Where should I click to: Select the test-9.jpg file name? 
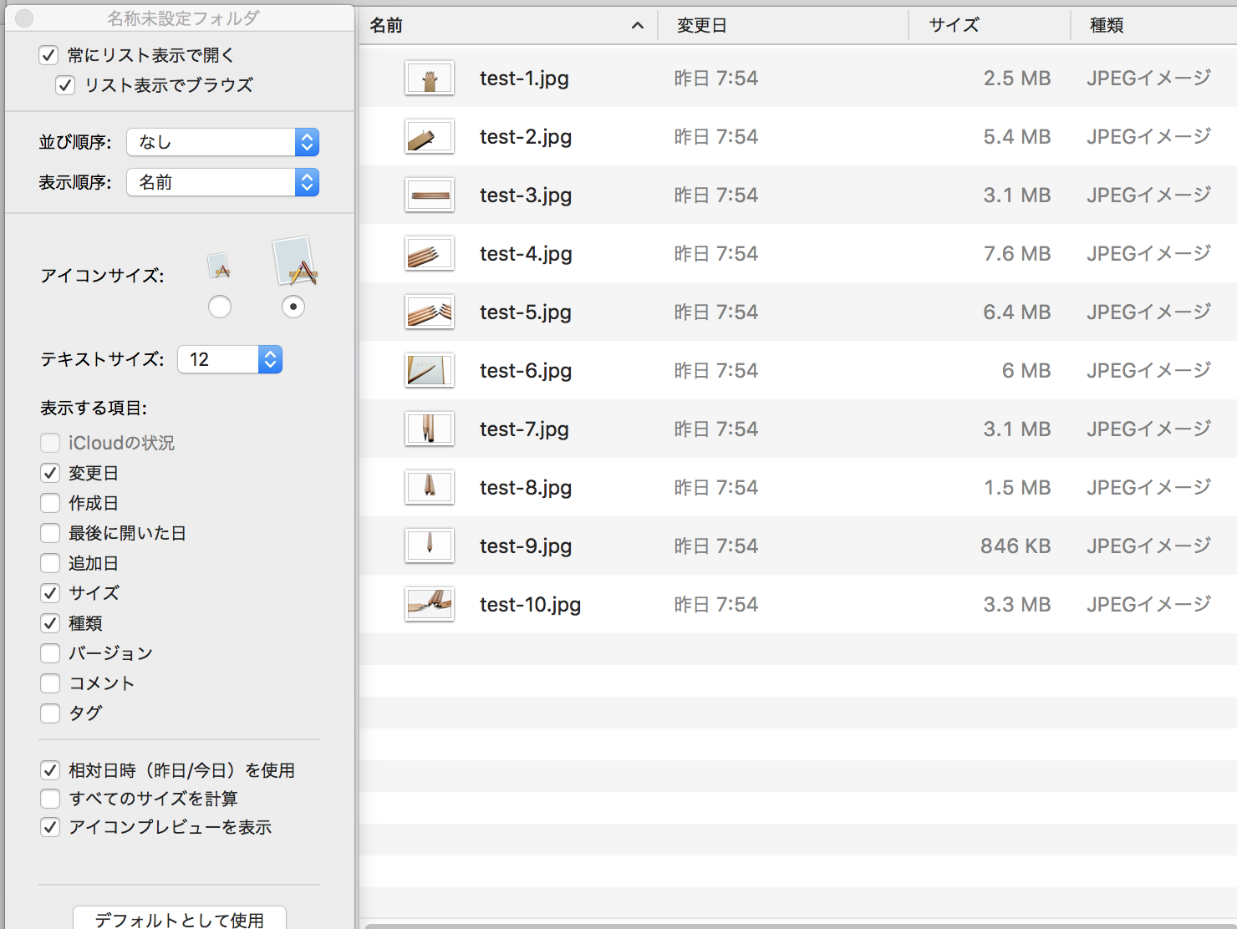coord(526,546)
